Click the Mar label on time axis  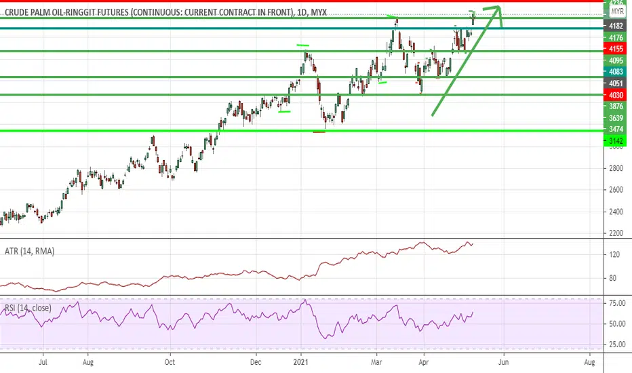(x=376, y=362)
